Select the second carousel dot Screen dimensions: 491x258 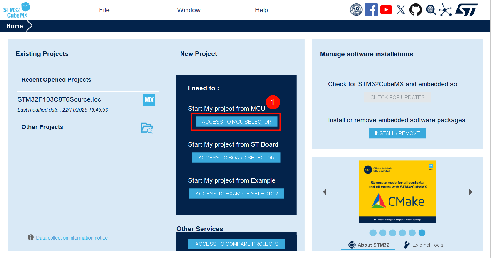click(x=383, y=233)
